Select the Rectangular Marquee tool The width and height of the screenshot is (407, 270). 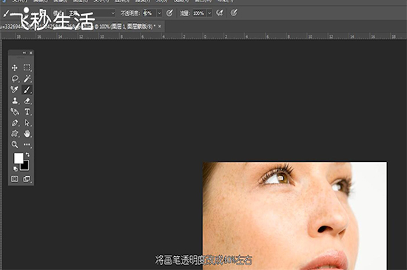point(27,68)
